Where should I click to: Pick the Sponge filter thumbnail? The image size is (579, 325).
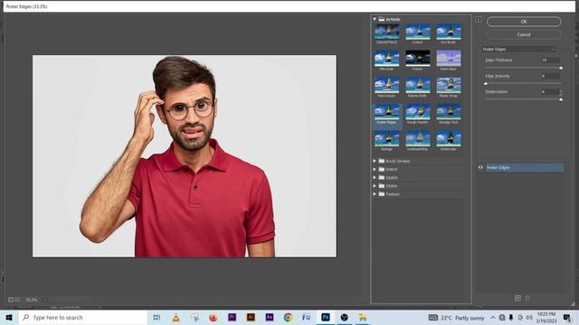pyautogui.click(x=386, y=138)
